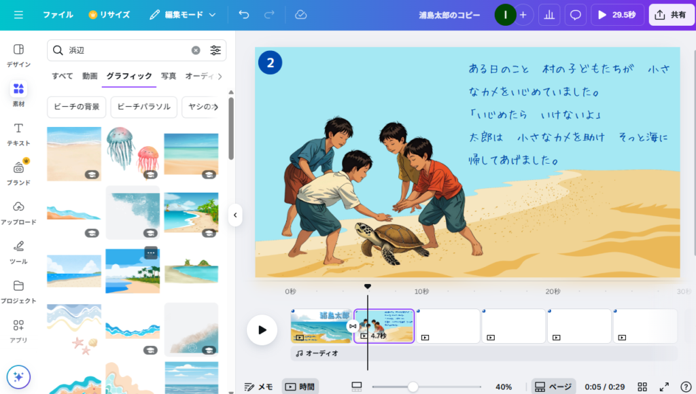Switch to the 動画 tab

click(90, 76)
